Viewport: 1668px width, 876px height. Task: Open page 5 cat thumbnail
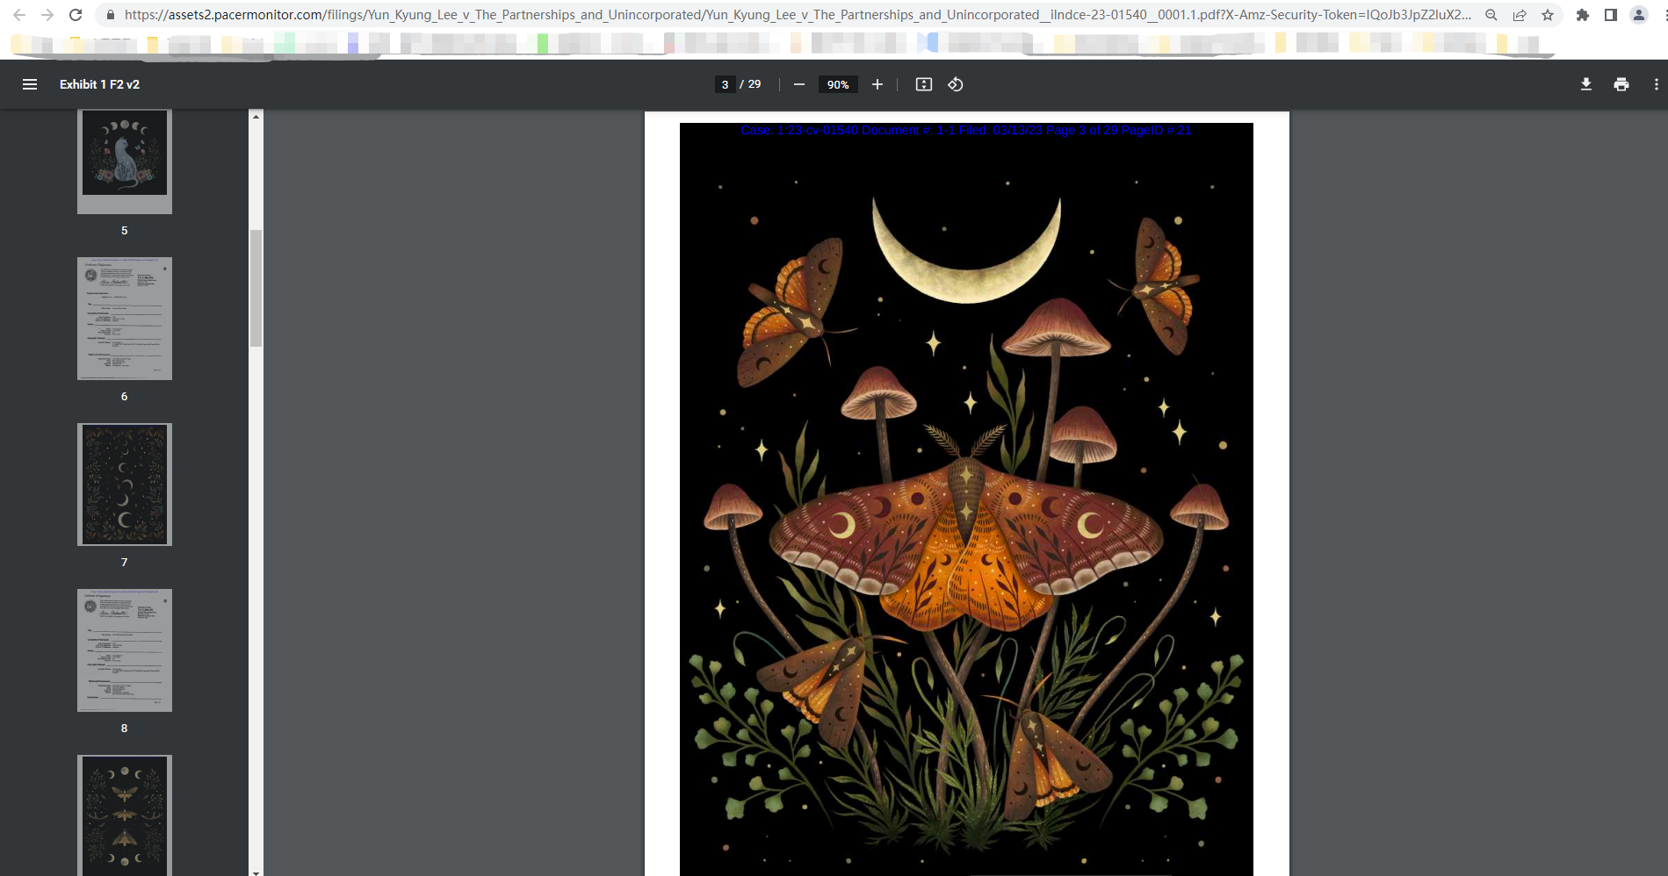125,160
